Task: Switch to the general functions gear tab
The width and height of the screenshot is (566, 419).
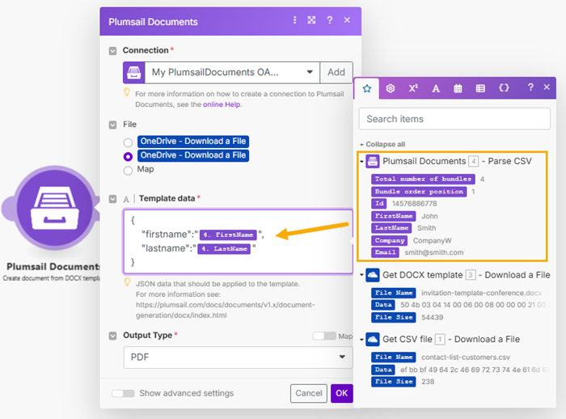Action: pos(391,88)
